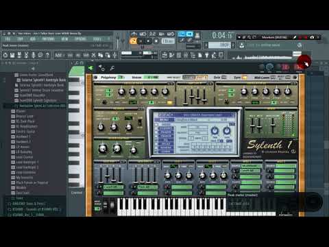
Task: Toggle the pattern/song mode button
Action: (133, 41)
